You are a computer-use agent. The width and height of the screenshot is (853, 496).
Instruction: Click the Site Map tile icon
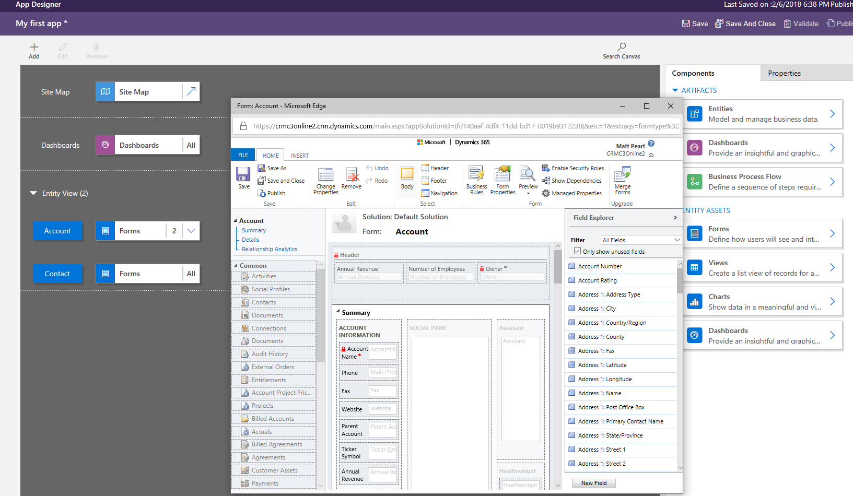pyautogui.click(x=105, y=91)
